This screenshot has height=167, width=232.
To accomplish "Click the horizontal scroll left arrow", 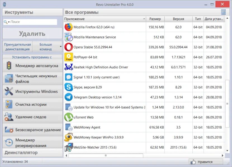I will (66, 155).
